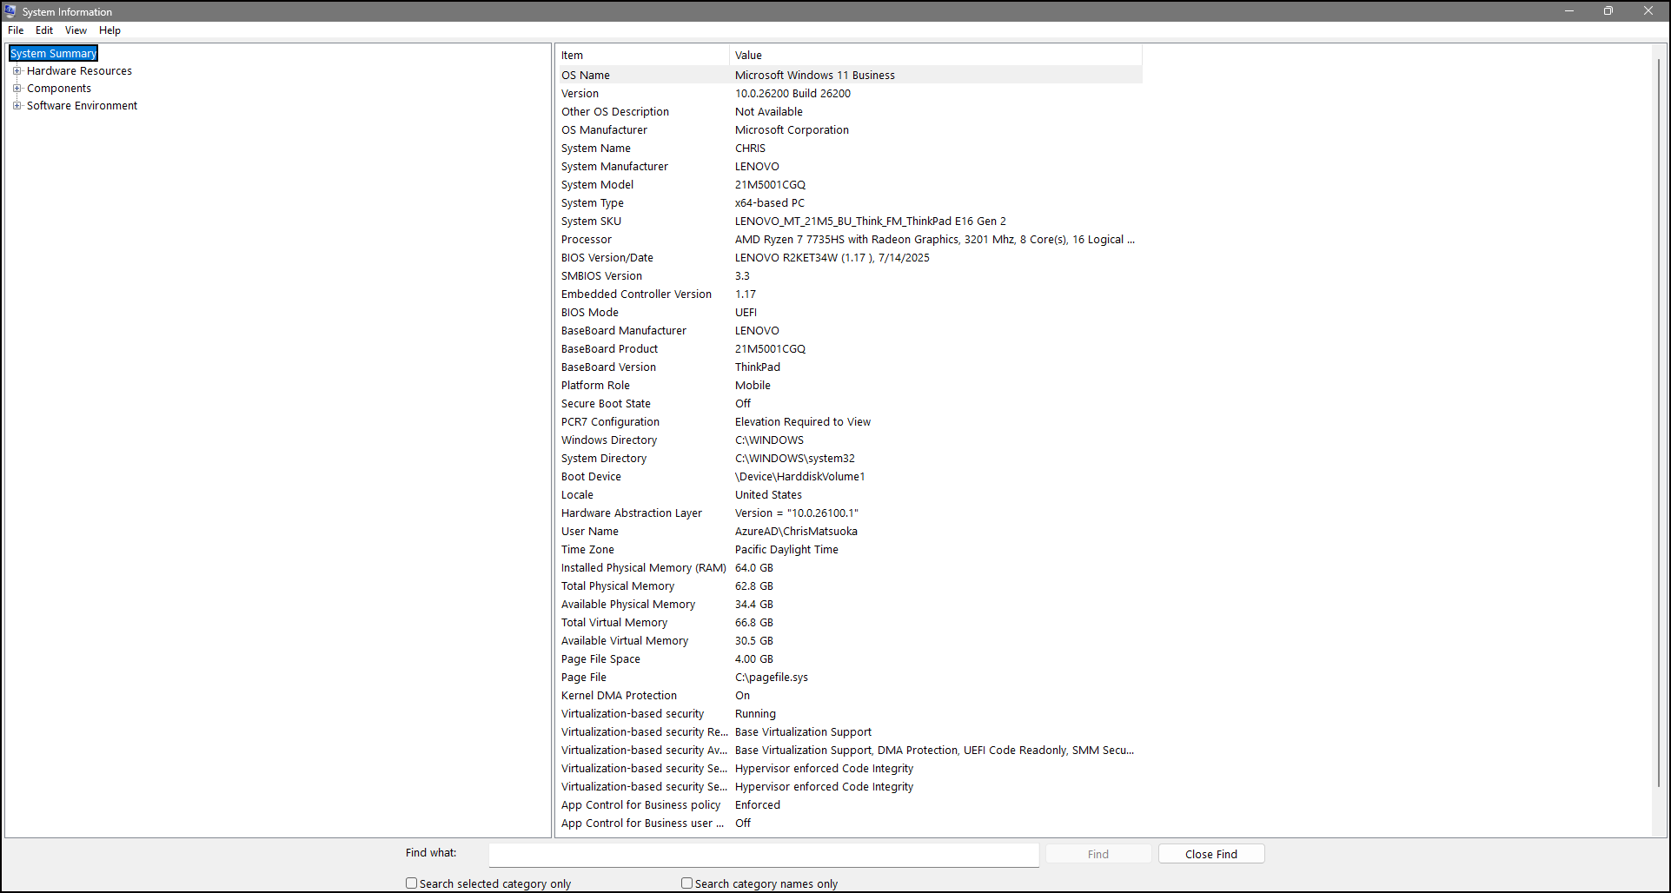Close the System Information window

pyautogui.click(x=1648, y=11)
